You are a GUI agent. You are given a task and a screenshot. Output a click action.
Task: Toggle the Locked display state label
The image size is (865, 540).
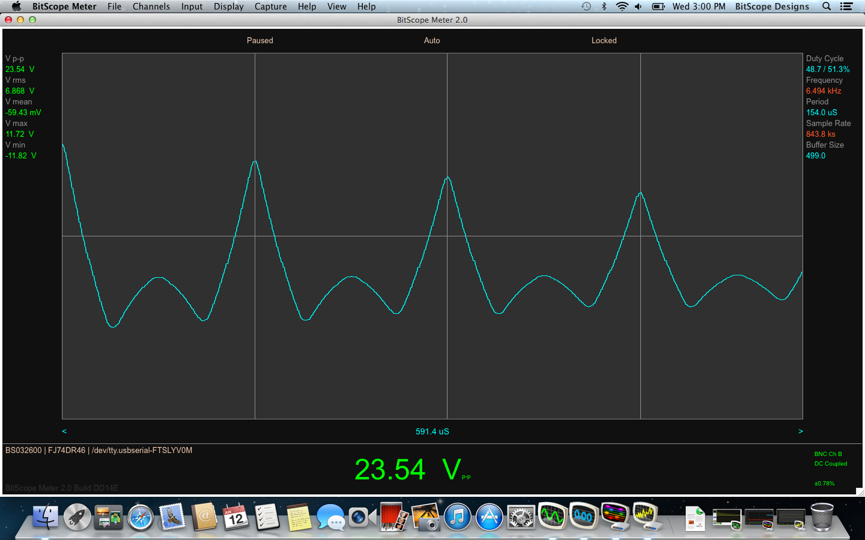click(604, 41)
